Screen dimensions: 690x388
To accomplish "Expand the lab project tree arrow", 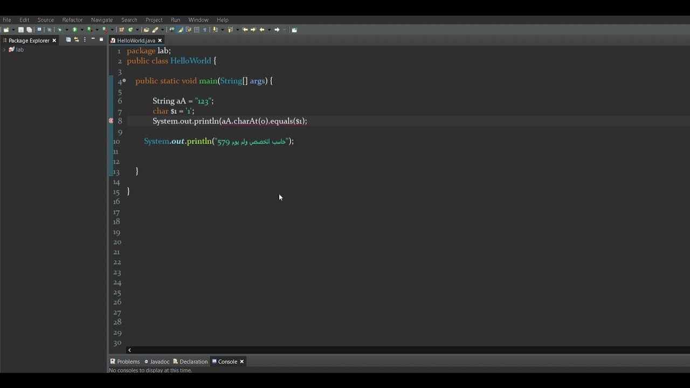I will click(4, 50).
